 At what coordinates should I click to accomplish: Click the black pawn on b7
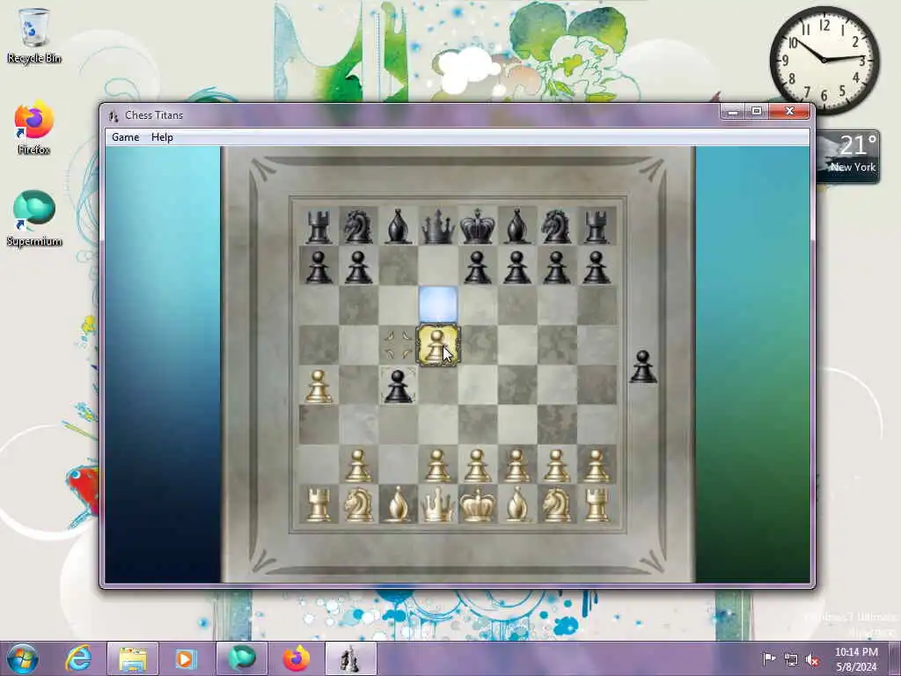[x=358, y=267]
